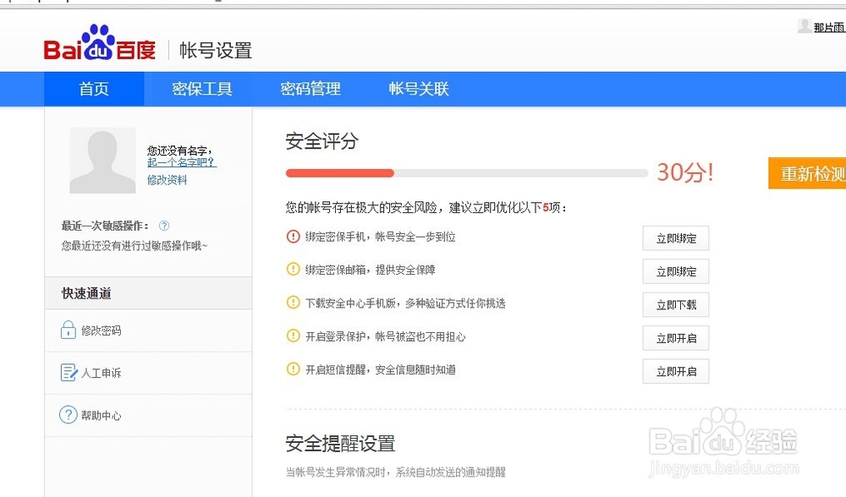
Task: Click the red warning icon for 绑定密保手机
Action: tap(294, 237)
